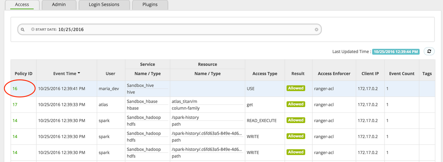Click client IP 172.17.0.2 in the atlas row

tap(367, 104)
